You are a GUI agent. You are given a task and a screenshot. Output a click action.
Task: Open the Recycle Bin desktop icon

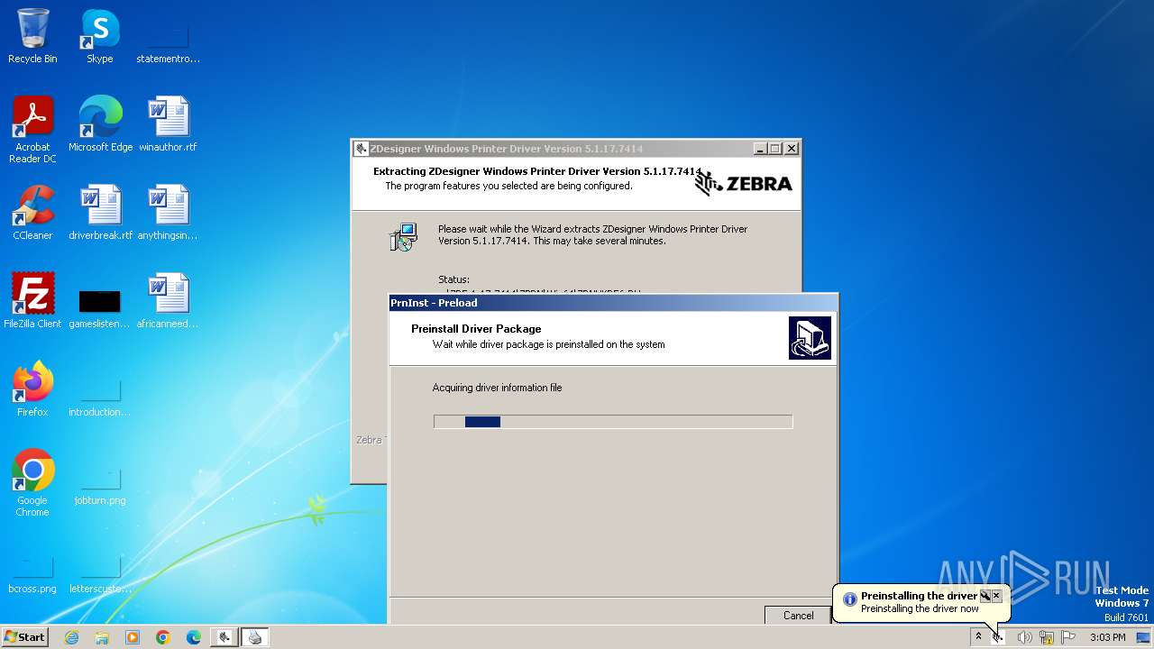(x=32, y=36)
